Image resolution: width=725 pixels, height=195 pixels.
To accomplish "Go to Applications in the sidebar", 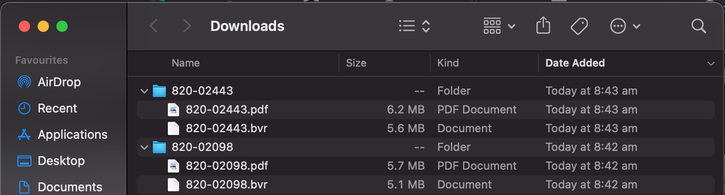I will [72, 135].
